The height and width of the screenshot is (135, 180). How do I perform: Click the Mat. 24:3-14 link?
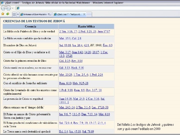[x=67, y=107]
